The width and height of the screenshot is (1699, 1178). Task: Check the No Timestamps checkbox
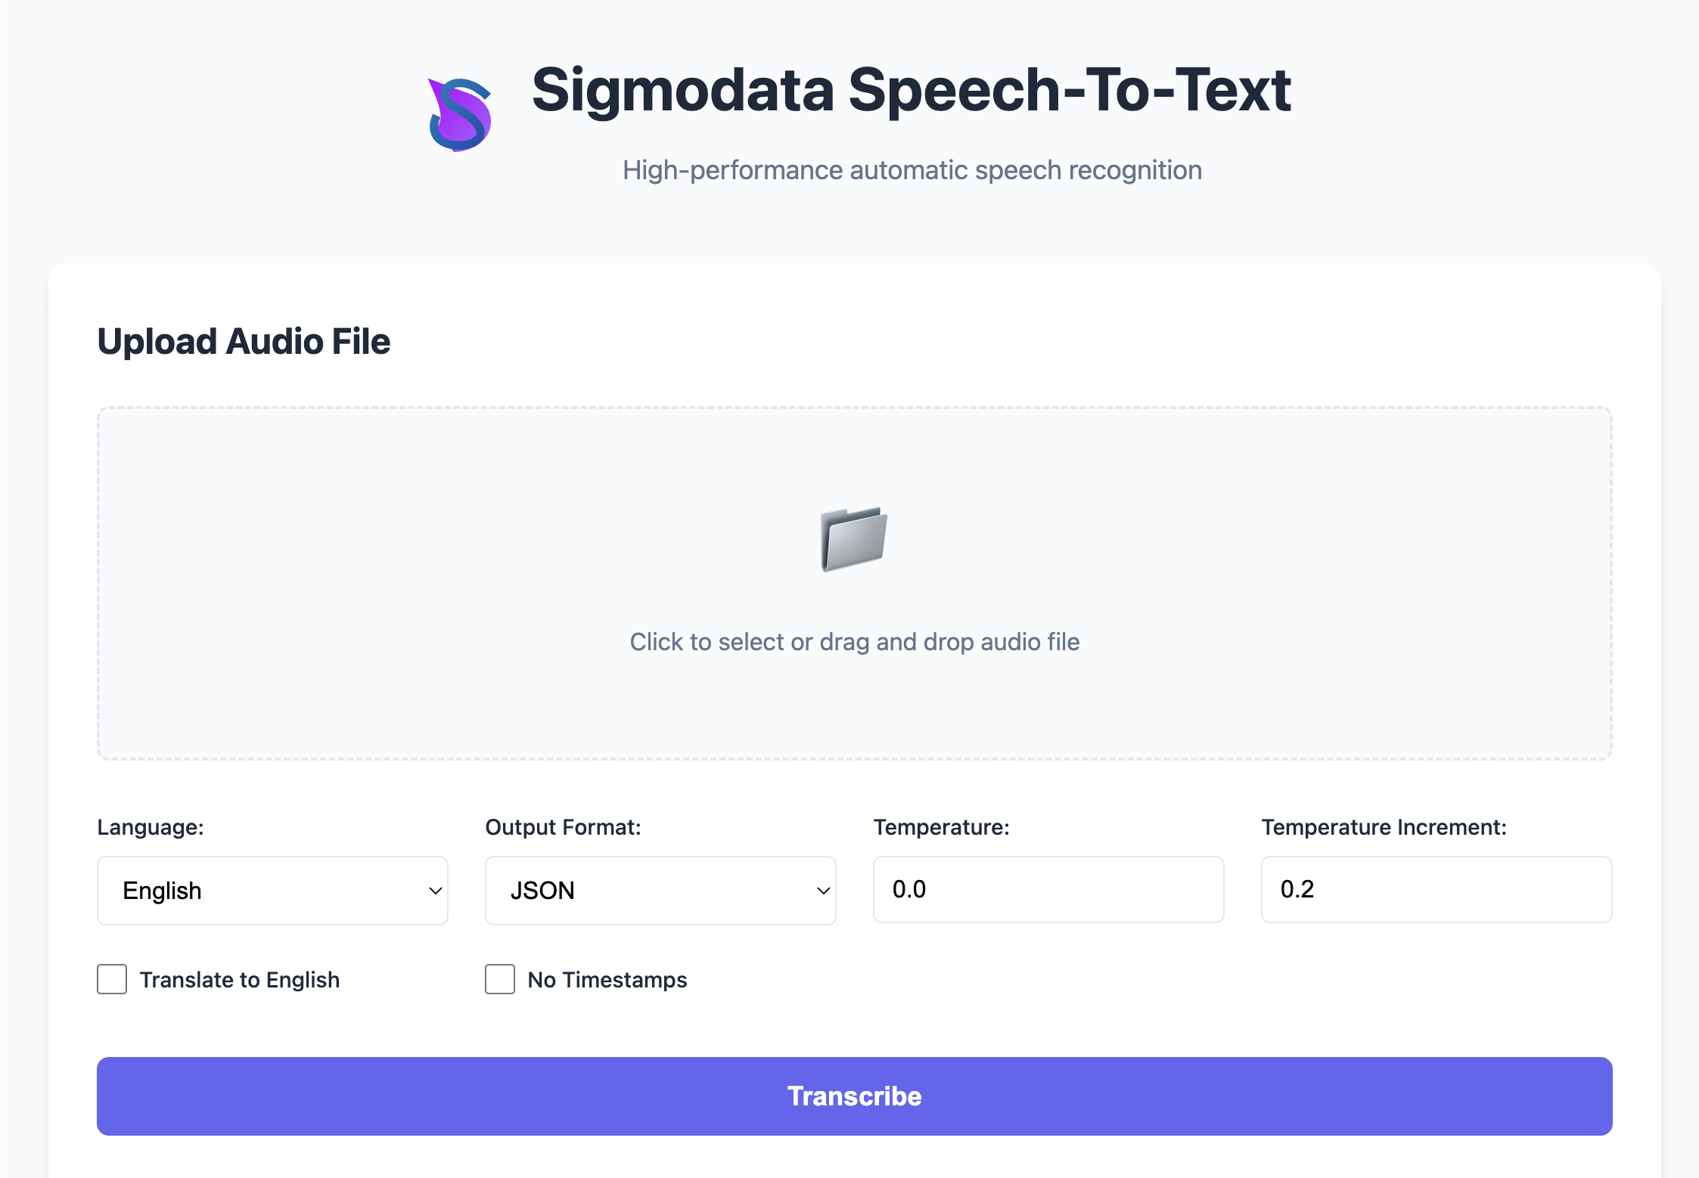click(500, 979)
